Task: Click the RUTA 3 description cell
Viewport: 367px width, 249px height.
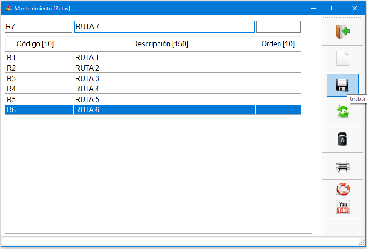Action: tap(164, 78)
